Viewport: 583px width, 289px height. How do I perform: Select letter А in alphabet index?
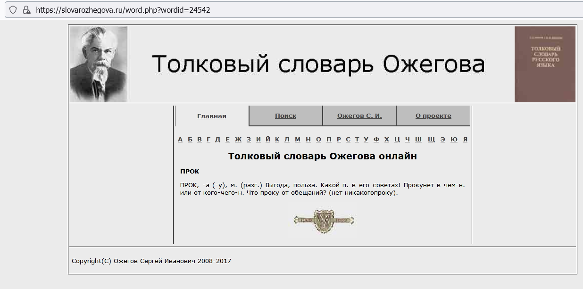[180, 139]
